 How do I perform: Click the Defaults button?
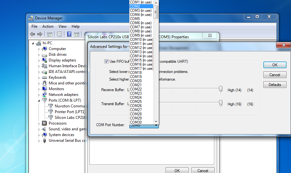275,85
